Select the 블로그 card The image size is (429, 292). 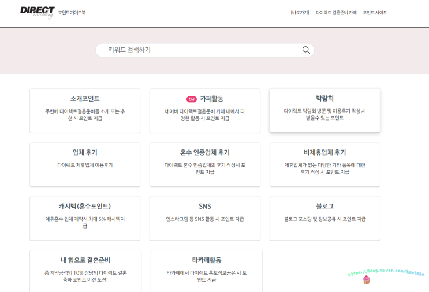(x=324, y=219)
